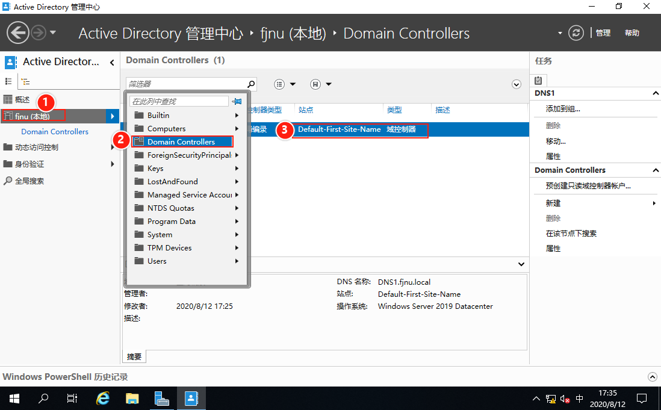Select Domain Controllers in popup list
661x410 pixels.
click(182, 141)
